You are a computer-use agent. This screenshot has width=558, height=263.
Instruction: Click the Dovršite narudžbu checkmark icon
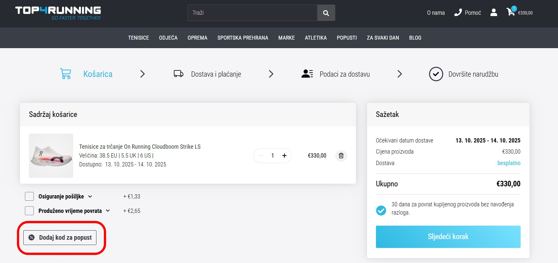tap(436, 74)
